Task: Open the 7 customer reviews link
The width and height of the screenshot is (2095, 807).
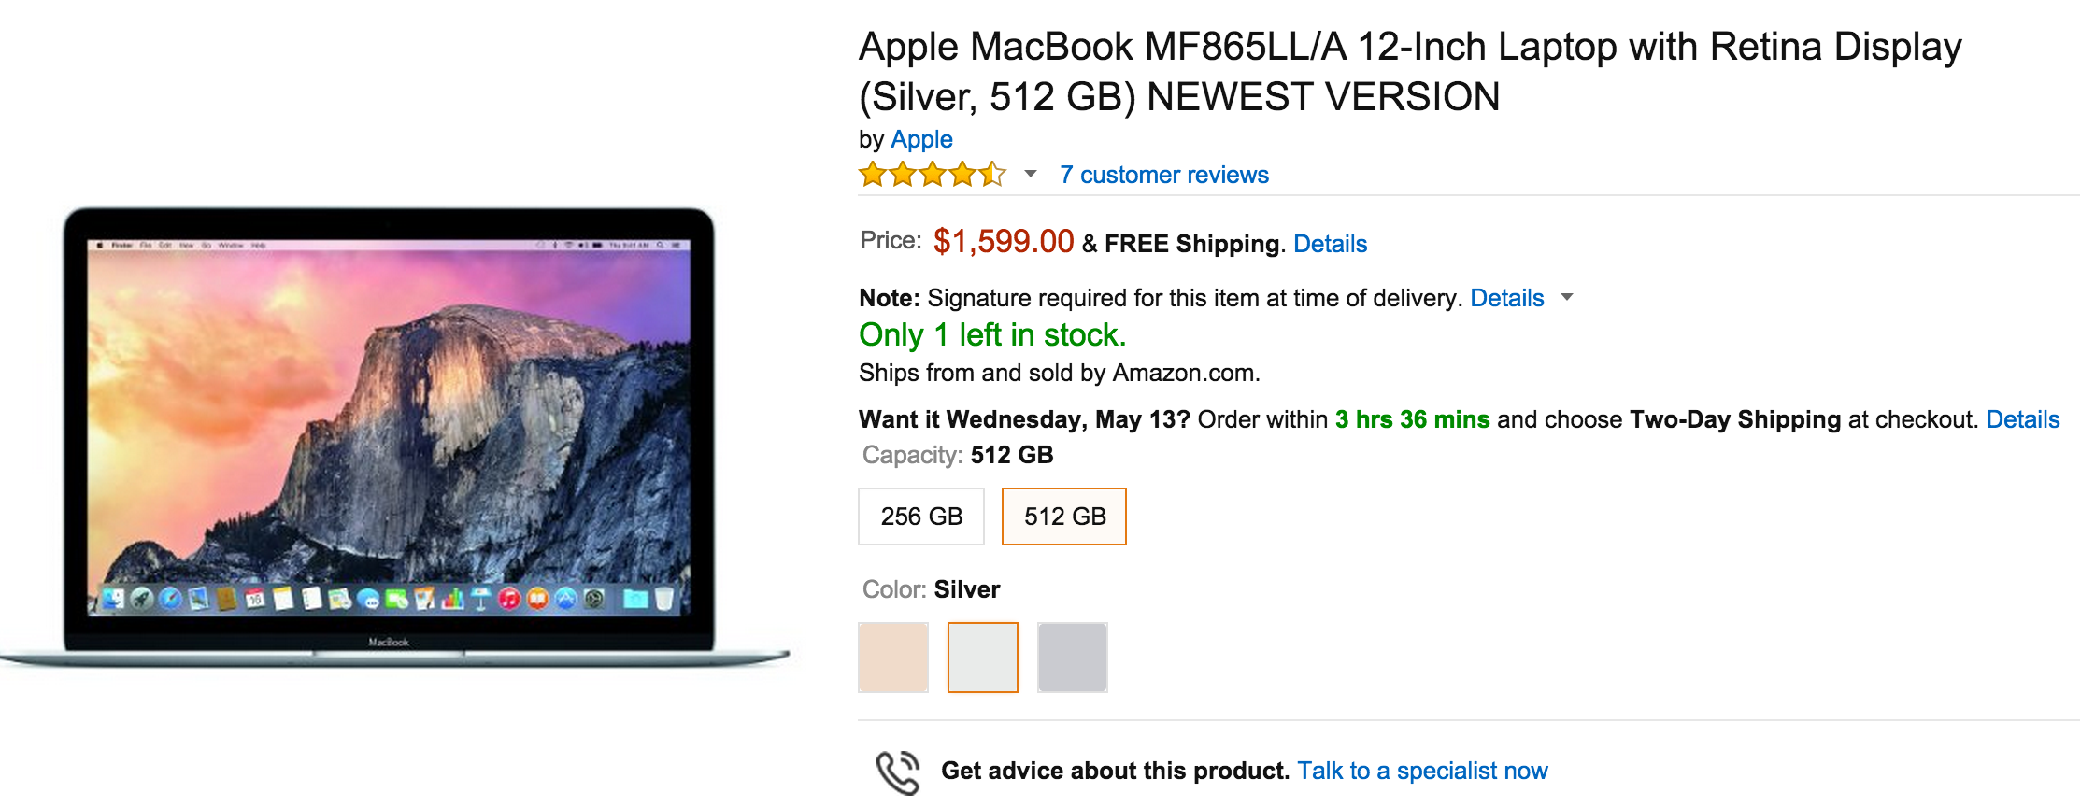Action: 1163,175
